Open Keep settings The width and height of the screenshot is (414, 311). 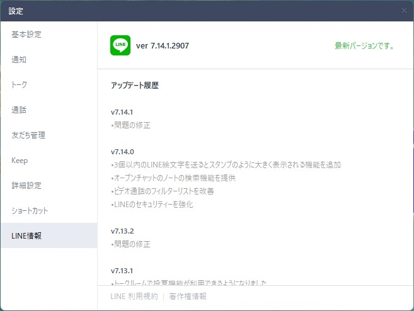pos(49,161)
